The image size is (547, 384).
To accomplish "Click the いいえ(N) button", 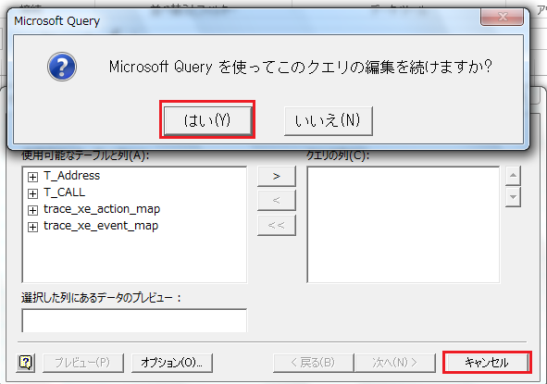I will [329, 120].
